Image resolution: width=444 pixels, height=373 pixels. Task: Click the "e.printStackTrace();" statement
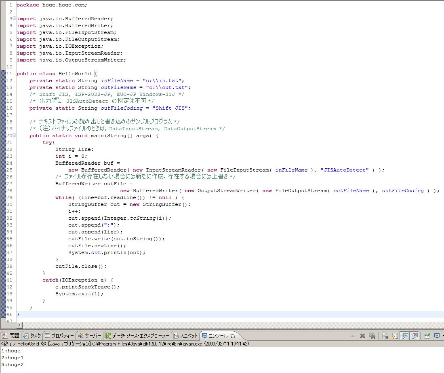click(x=88, y=287)
